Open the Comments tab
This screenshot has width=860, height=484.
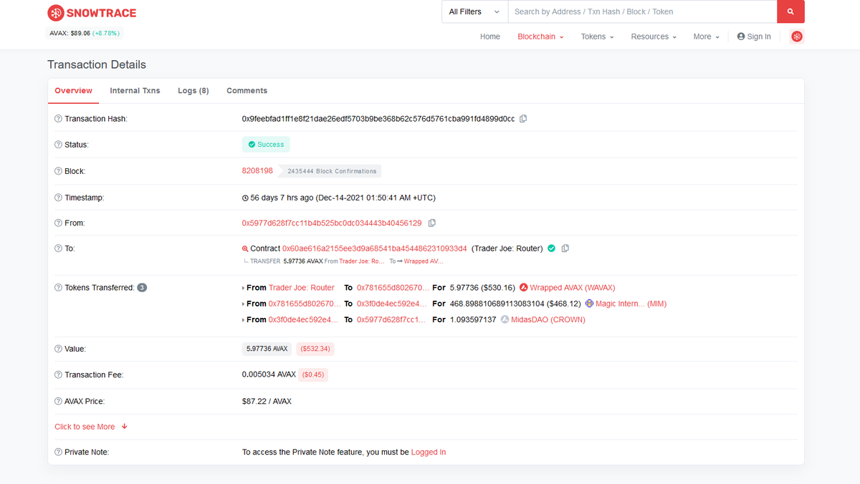coord(247,91)
